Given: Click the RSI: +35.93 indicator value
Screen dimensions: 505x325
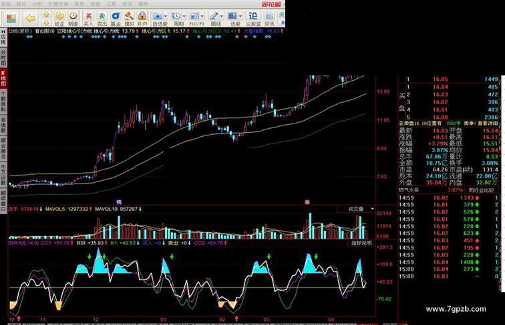Looking at the screenshot, I should [90, 243].
